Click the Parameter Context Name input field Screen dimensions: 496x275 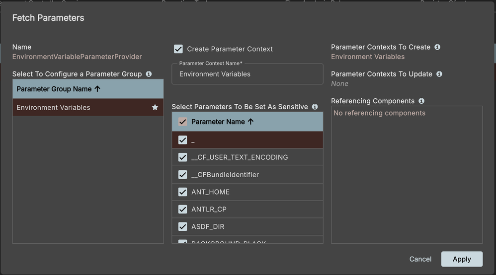247,74
